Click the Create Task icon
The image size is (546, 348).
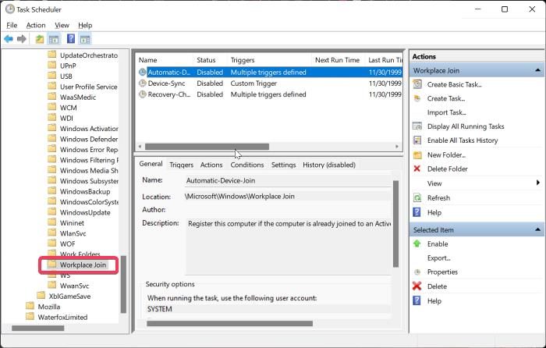(x=417, y=98)
